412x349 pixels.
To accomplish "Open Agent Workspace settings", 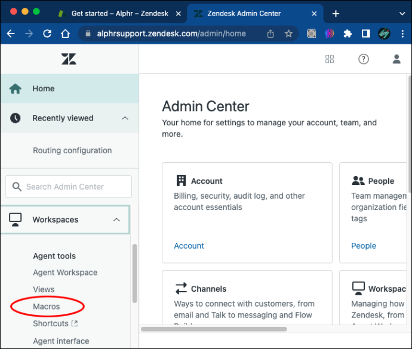I will click(65, 273).
